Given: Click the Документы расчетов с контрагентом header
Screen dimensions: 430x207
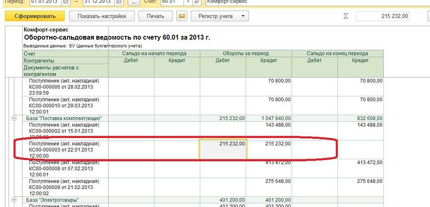Looking at the screenshot, I should point(66,71).
